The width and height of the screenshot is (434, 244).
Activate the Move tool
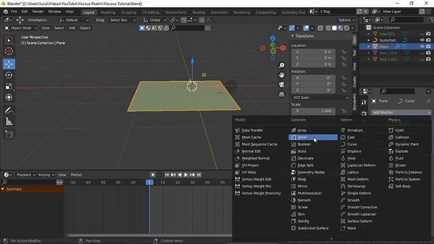(9, 64)
